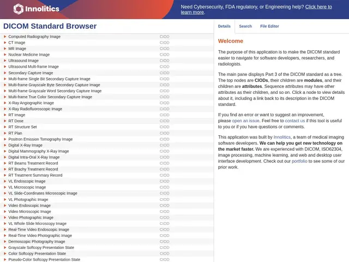Select Multi-frame Grayscale Word Secondary Capture Image
This screenshot has width=349, height=262.
click(x=107, y=91)
